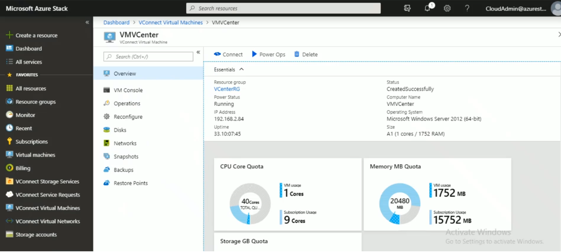Open All resources grid icon
Screen dimensions: 561x252
pyautogui.click(x=10, y=88)
